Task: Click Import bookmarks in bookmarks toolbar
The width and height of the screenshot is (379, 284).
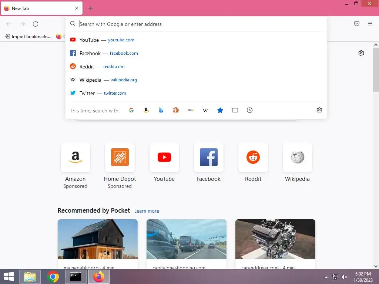Action: [x=28, y=37]
